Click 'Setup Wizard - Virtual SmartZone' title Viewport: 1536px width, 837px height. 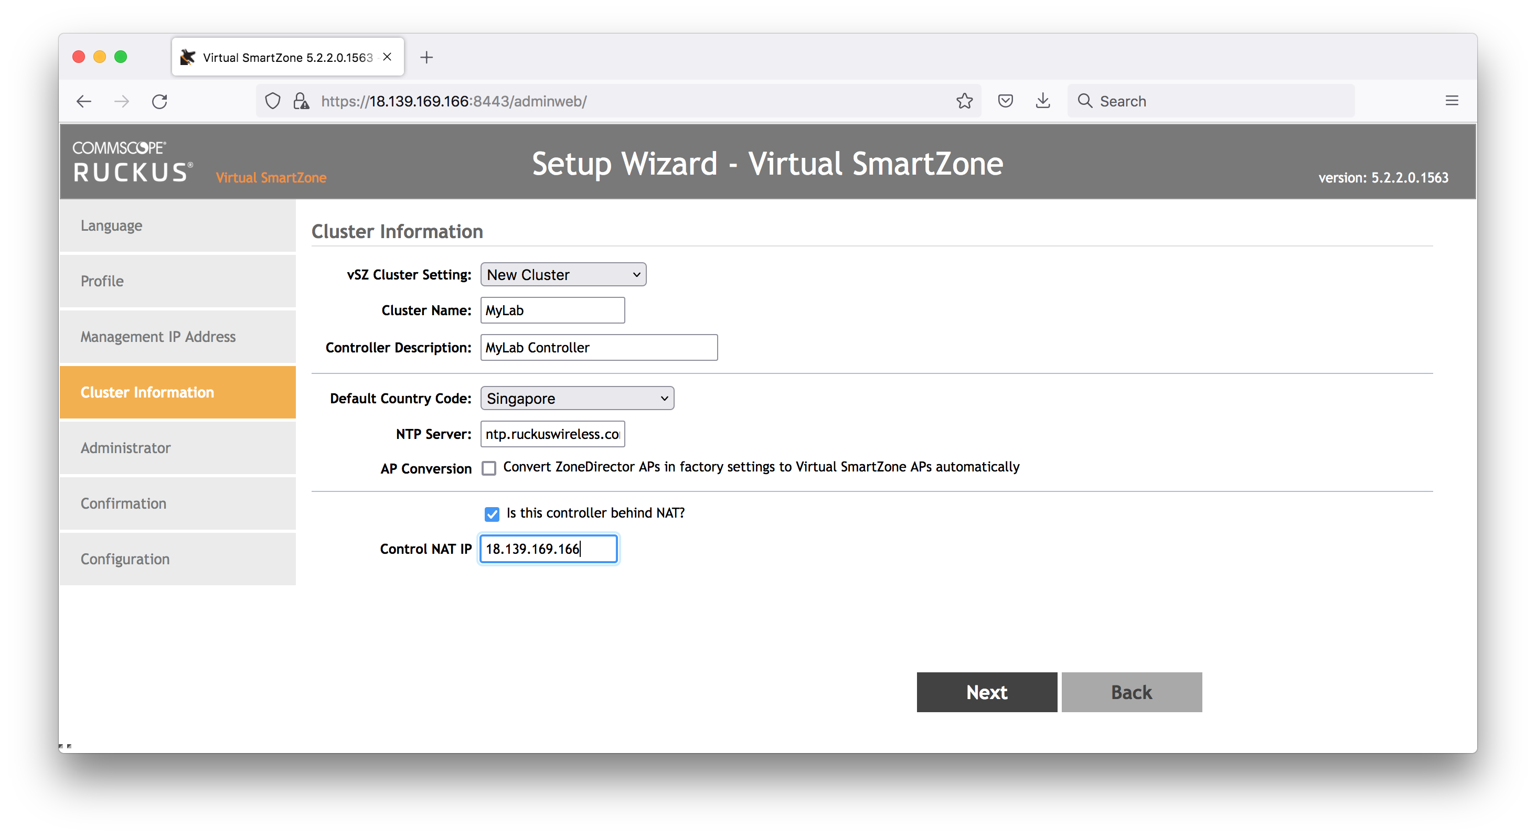767,163
